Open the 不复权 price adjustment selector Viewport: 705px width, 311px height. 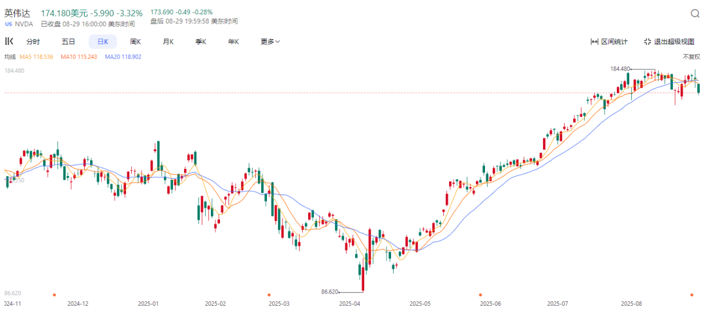(691, 57)
